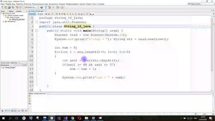This screenshot has width=215, height=121.
Task: Expand the Библиотеки node in the project tree
Action: click(x=4, y=22)
